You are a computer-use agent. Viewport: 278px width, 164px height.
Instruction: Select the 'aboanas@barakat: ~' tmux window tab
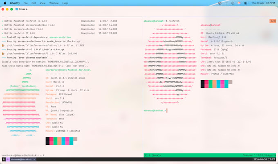[23, 160]
